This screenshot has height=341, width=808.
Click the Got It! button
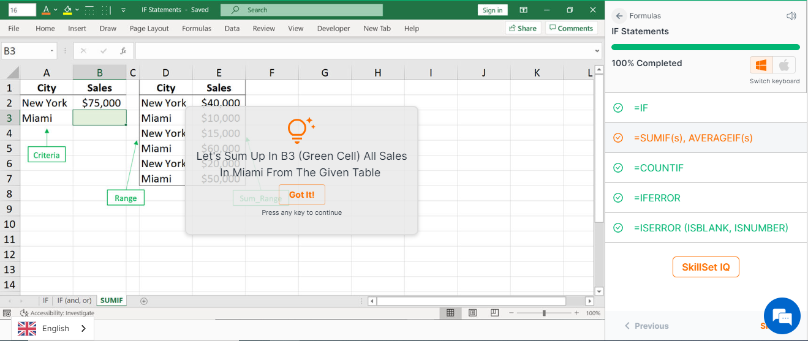point(301,195)
